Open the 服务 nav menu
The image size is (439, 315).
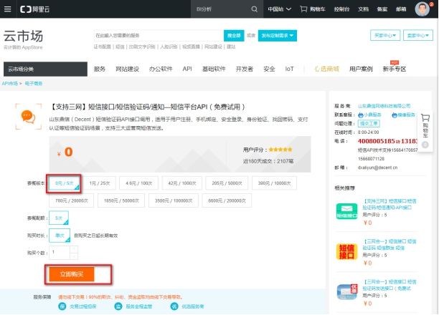click(x=100, y=69)
